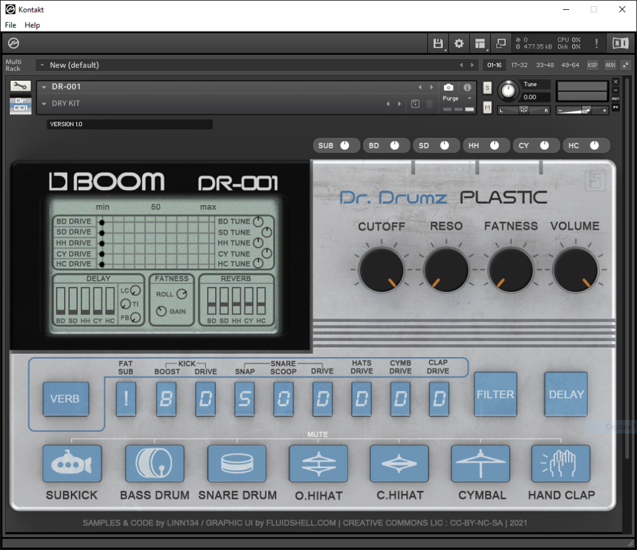Viewport: 637px width, 550px height.
Task: Mute the Cymbal pad
Action: coord(481,464)
